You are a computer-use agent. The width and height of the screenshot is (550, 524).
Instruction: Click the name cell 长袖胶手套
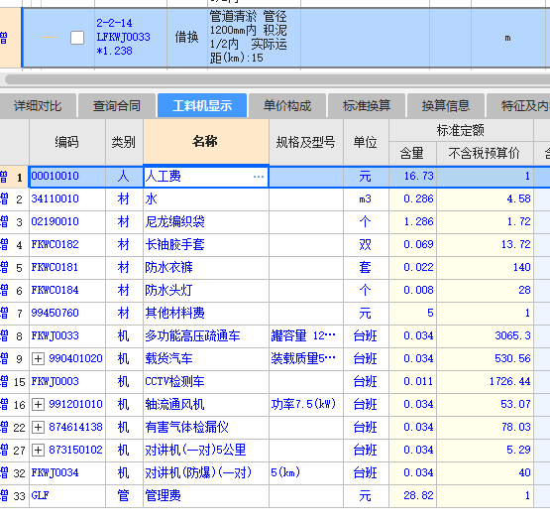pyautogui.click(x=206, y=245)
